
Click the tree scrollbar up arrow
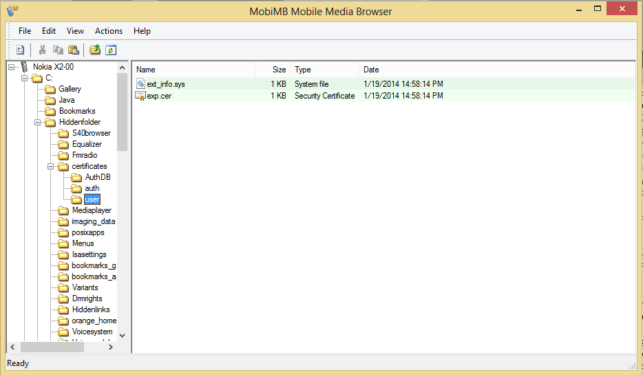pos(123,68)
